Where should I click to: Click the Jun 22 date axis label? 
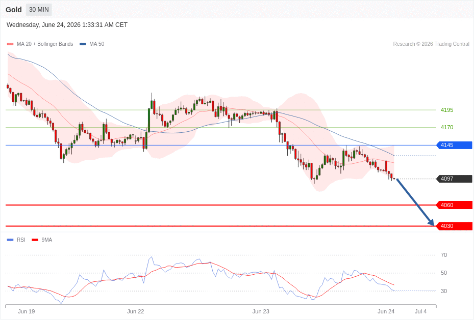click(x=136, y=311)
